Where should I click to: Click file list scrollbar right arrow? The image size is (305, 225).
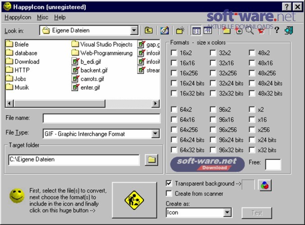155,103
